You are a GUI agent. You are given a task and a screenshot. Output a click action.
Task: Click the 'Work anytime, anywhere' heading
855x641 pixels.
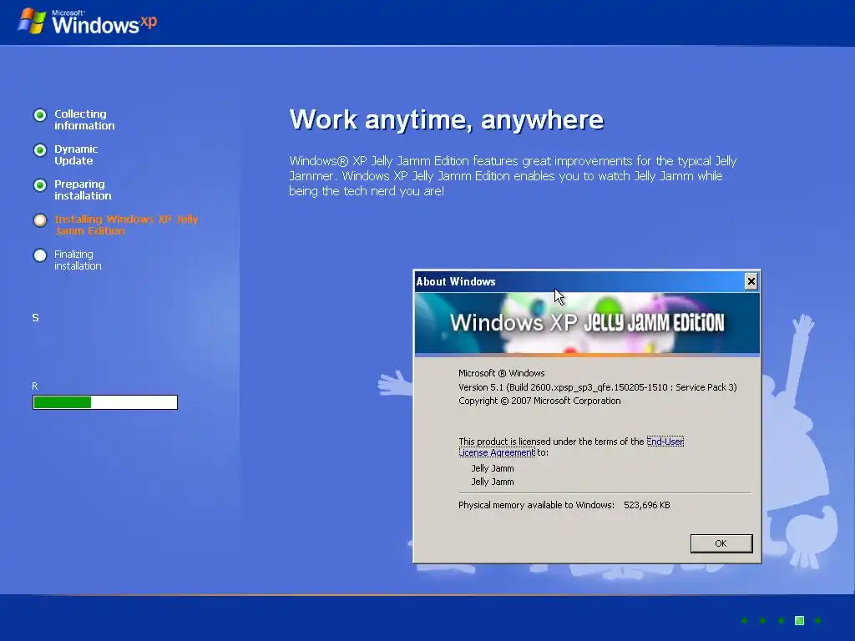[x=447, y=119]
